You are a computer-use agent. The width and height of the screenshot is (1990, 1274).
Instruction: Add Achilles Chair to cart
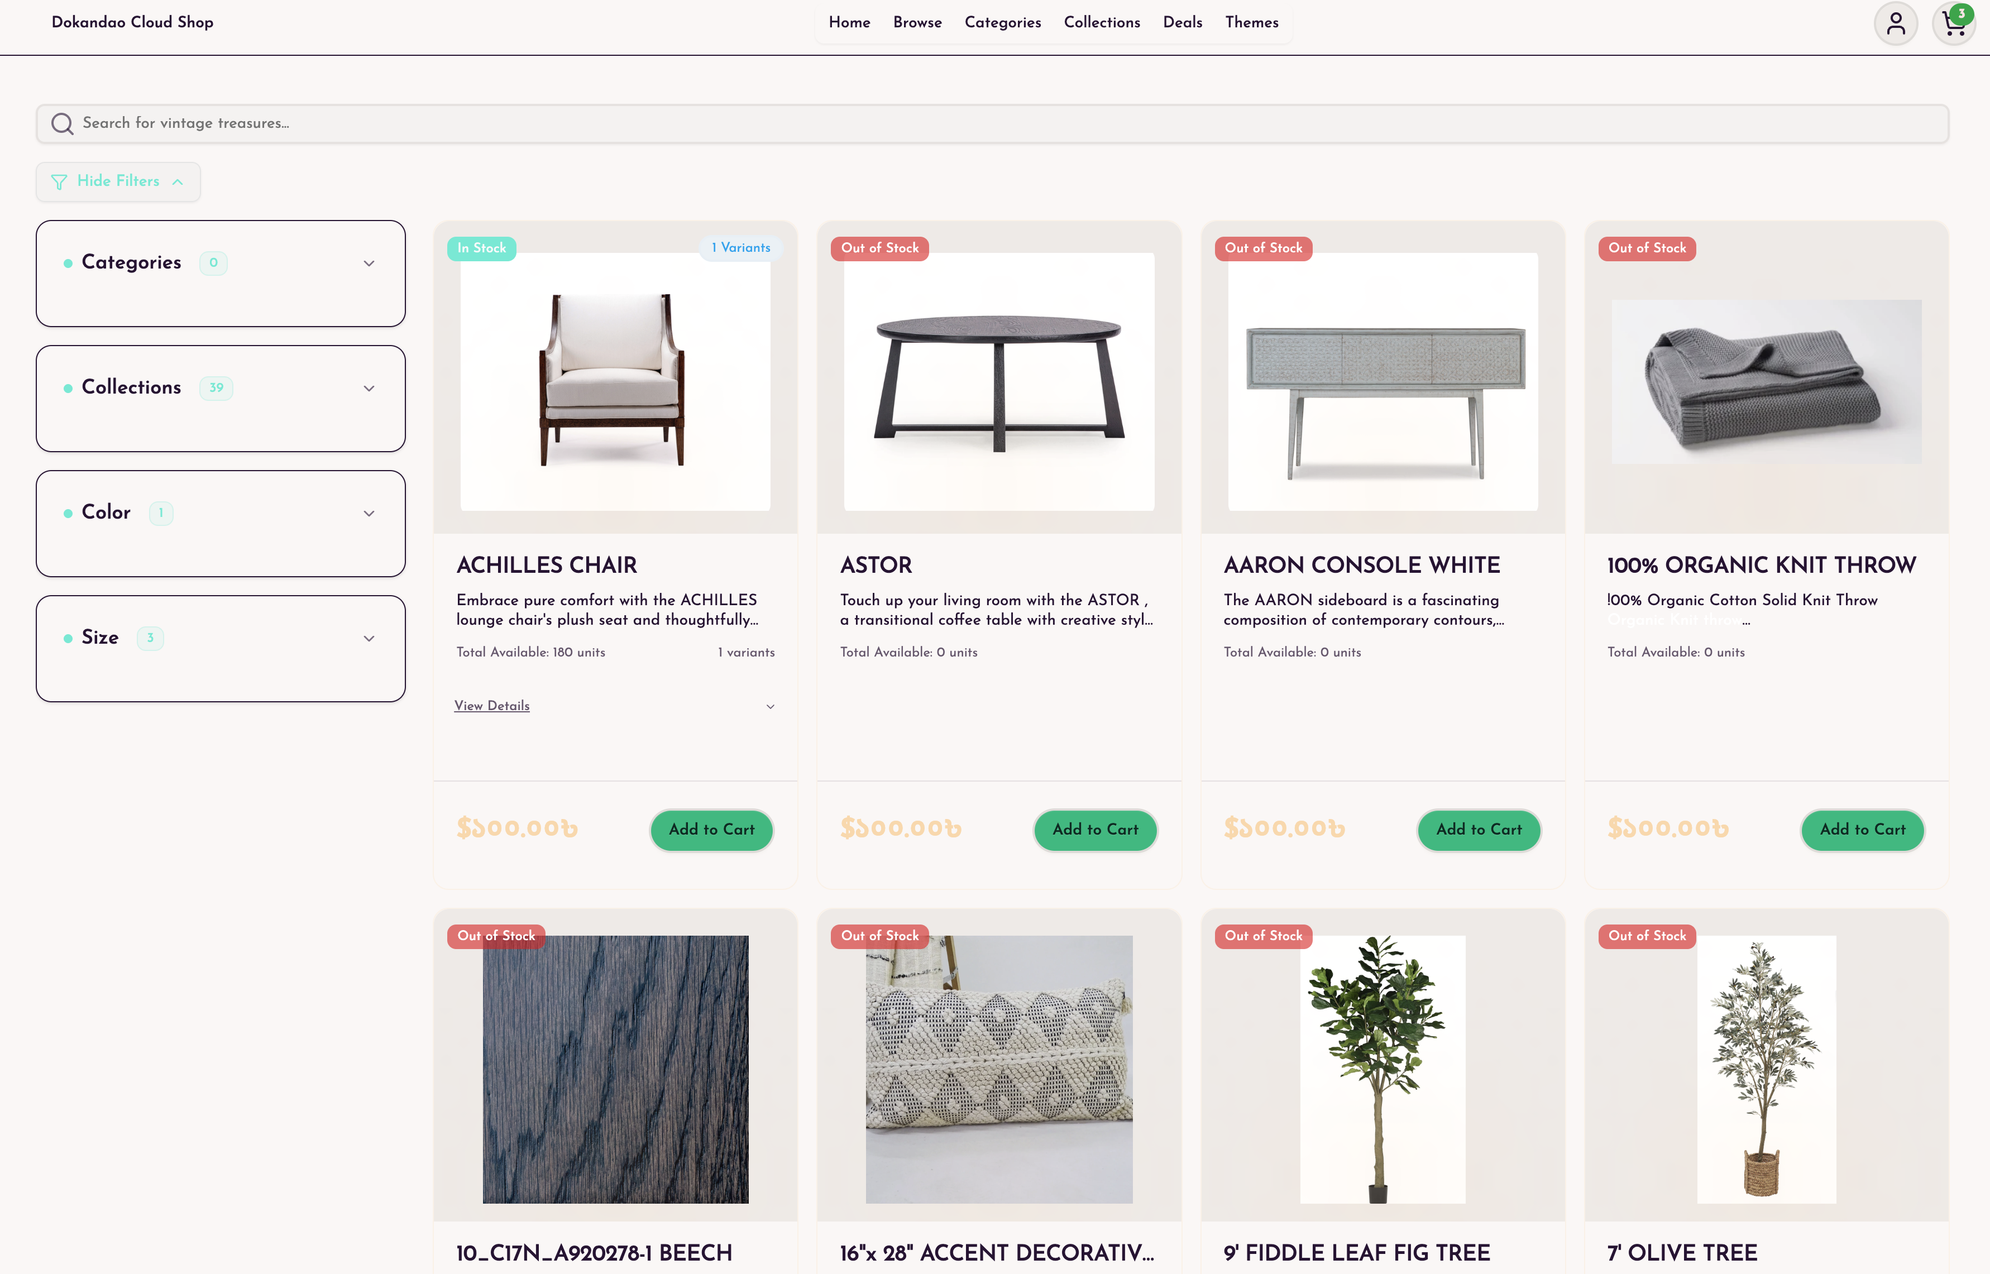711,830
